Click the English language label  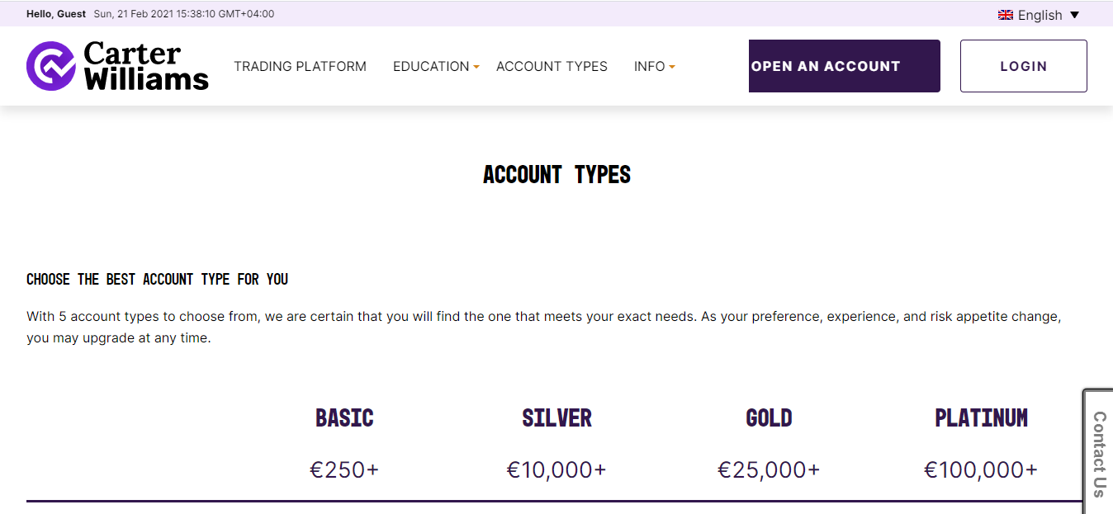1040,15
